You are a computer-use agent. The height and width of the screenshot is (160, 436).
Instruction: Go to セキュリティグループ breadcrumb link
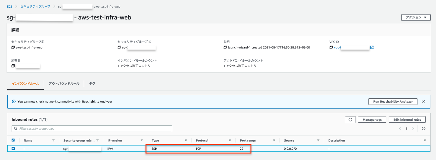(x=35, y=7)
